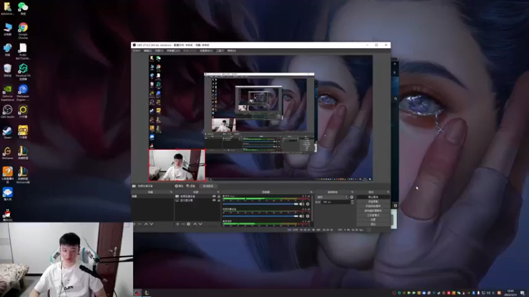529x297 pixels.
Task: Move the selected source down
Action: click(x=200, y=224)
